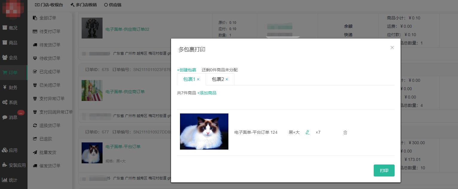Image resolution: width=458 pixels, height=189 pixels.
Task: Open 全部订单 in the order submenu
Action: coord(48,18)
